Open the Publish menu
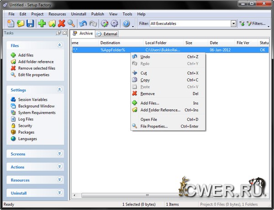Screen dimensions: 274x210 (97, 14)
